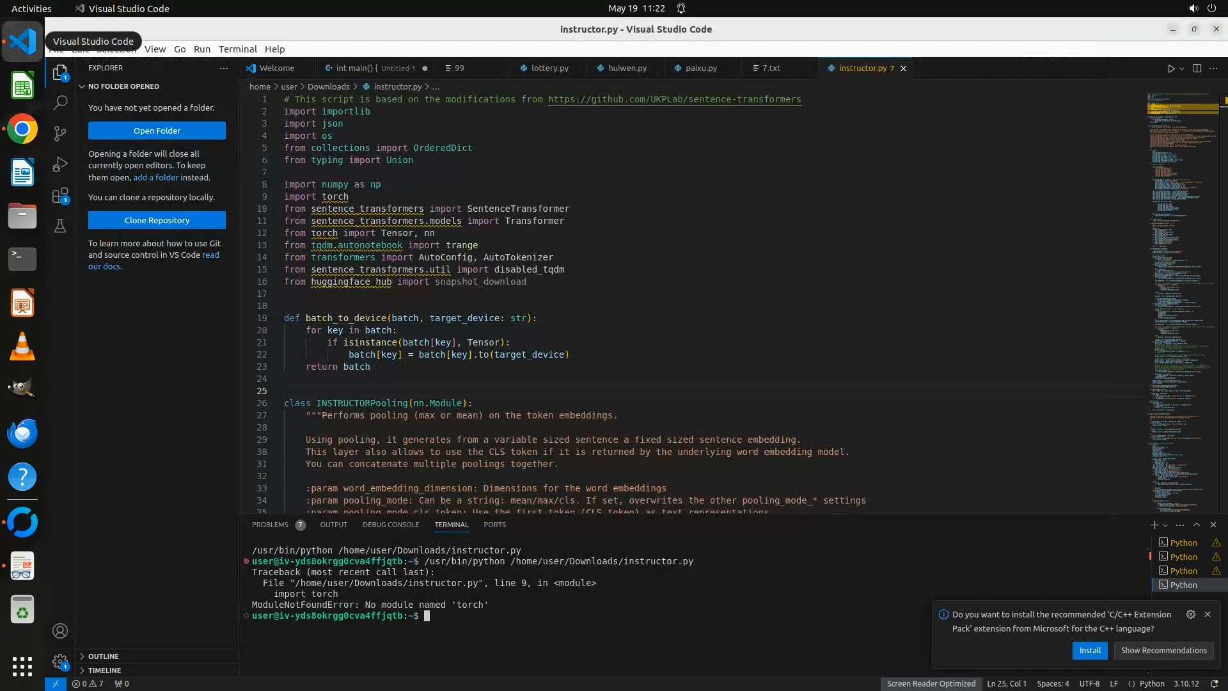The image size is (1228, 691).
Task: Open the Extensions view
Action: tap(60, 196)
